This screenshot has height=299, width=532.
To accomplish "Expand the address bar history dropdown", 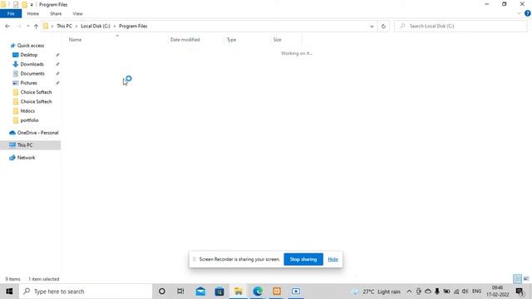I will pyautogui.click(x=372, y=26).
